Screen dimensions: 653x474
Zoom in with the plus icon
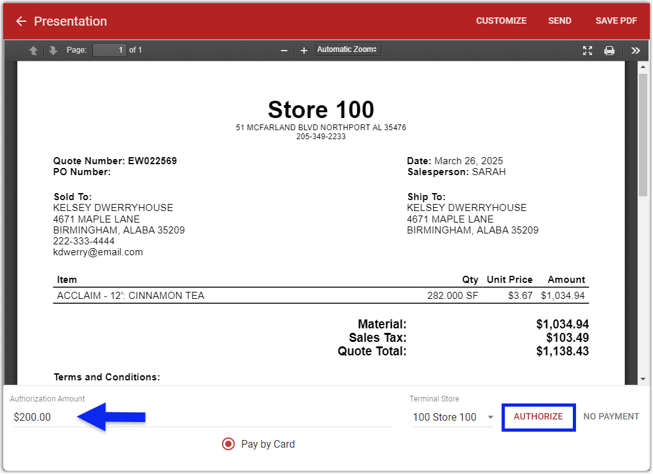304,51
